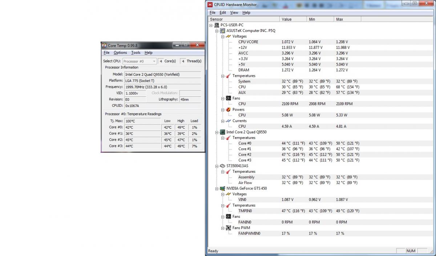Open HWMonitor Edit menu
The height and width of the screenshot is (256, 436).
click(223, 12)
